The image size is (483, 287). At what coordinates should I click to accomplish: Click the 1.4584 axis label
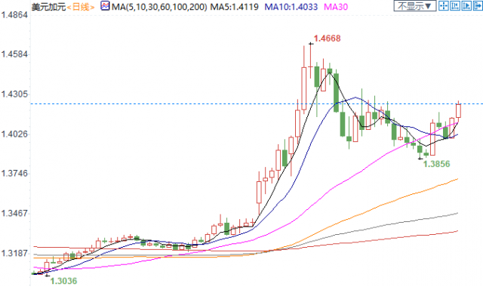click(14, 54)
